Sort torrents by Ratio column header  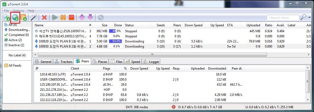coord(268,25)
